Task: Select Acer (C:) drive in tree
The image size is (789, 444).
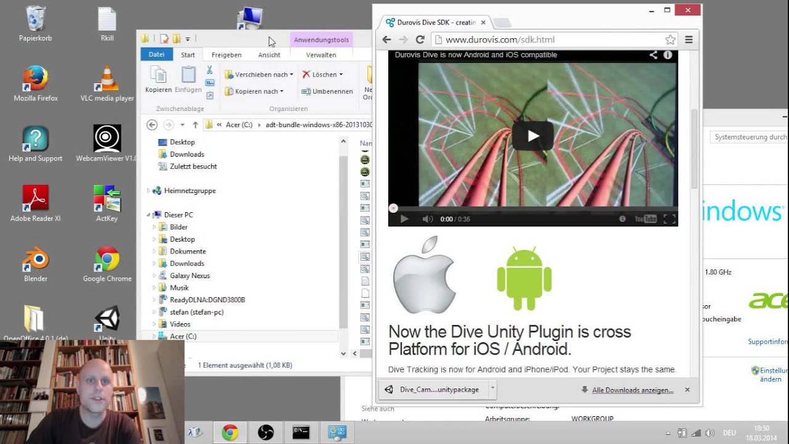Action: coord(182,336)
